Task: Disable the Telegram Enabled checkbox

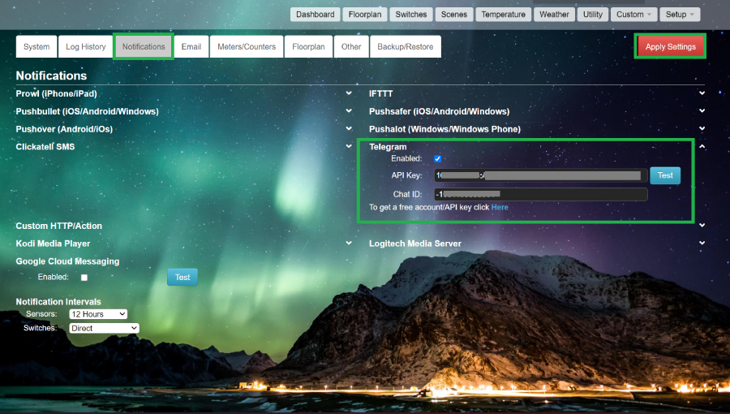Action: 438,159
